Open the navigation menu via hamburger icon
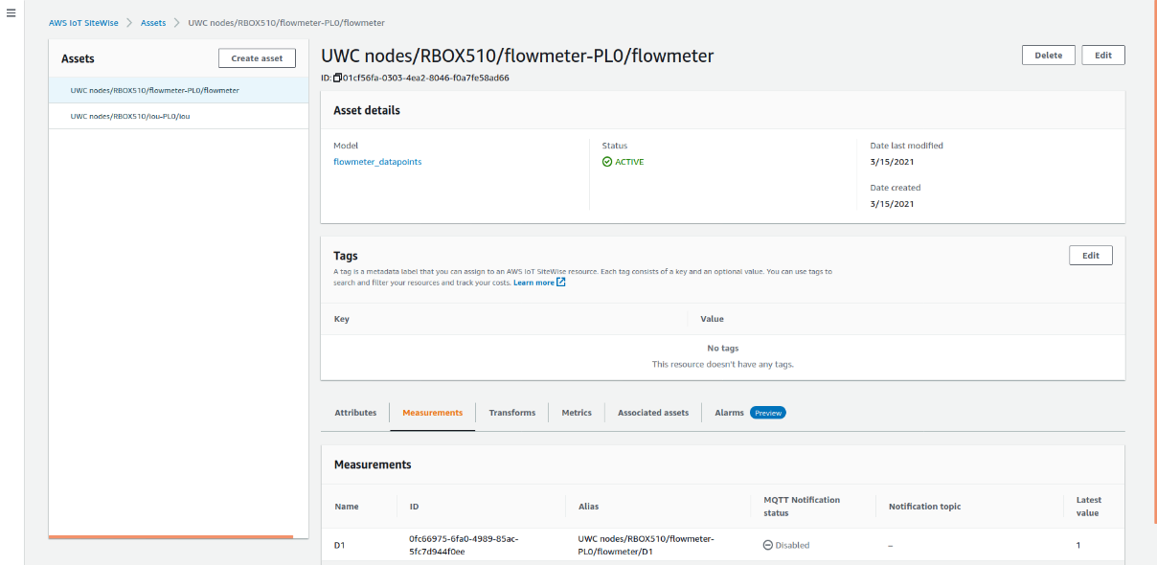 coord(11,12)
